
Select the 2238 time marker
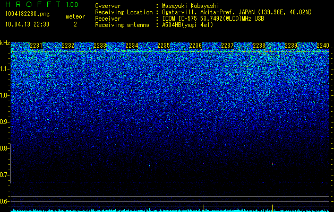pos(259,46)
